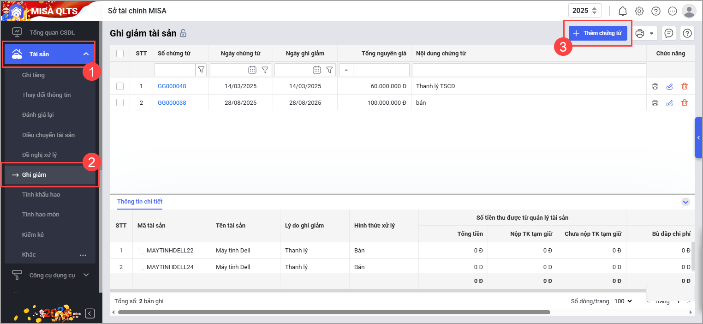Viewport: 703px width, 324px height.
Task: Click the filter funnel in Số chứng từ column
Action: point(201,70)
